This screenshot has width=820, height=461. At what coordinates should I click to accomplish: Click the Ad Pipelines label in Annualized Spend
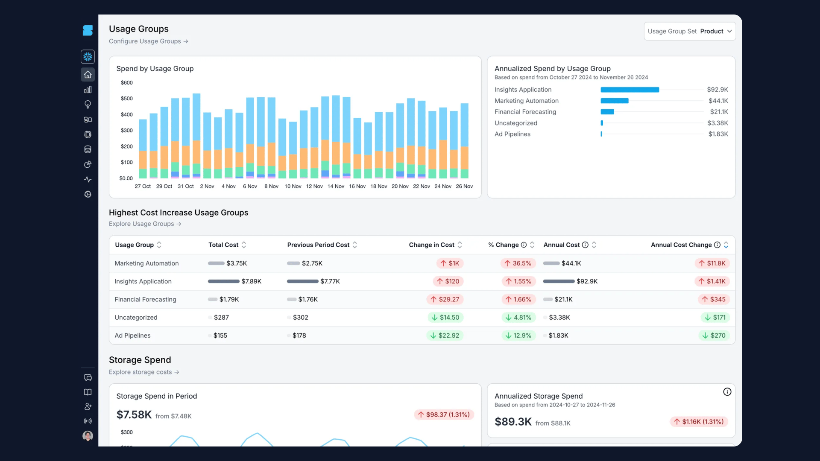pyautogui.click(x=512, y=134)
